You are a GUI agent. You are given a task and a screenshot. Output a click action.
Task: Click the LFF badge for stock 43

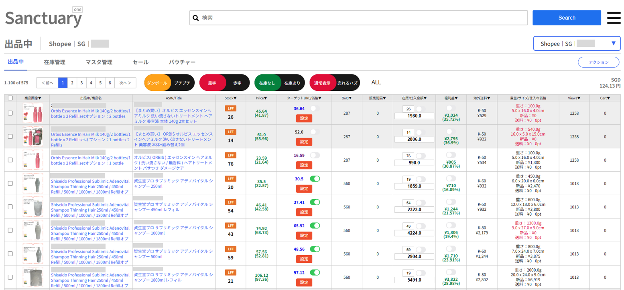pos(230,225)
